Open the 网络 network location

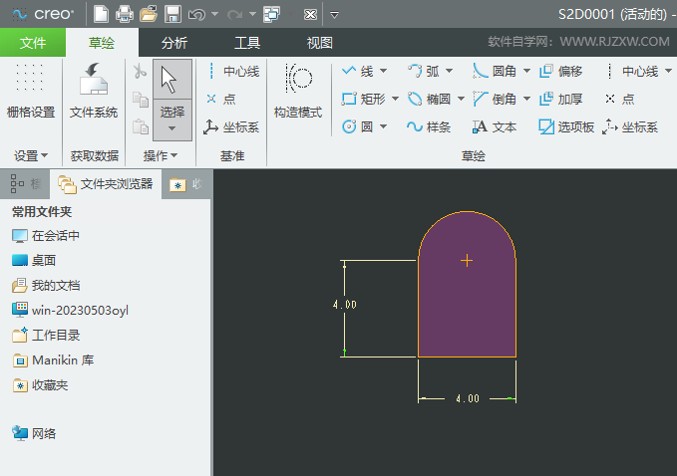pos(34,433)
